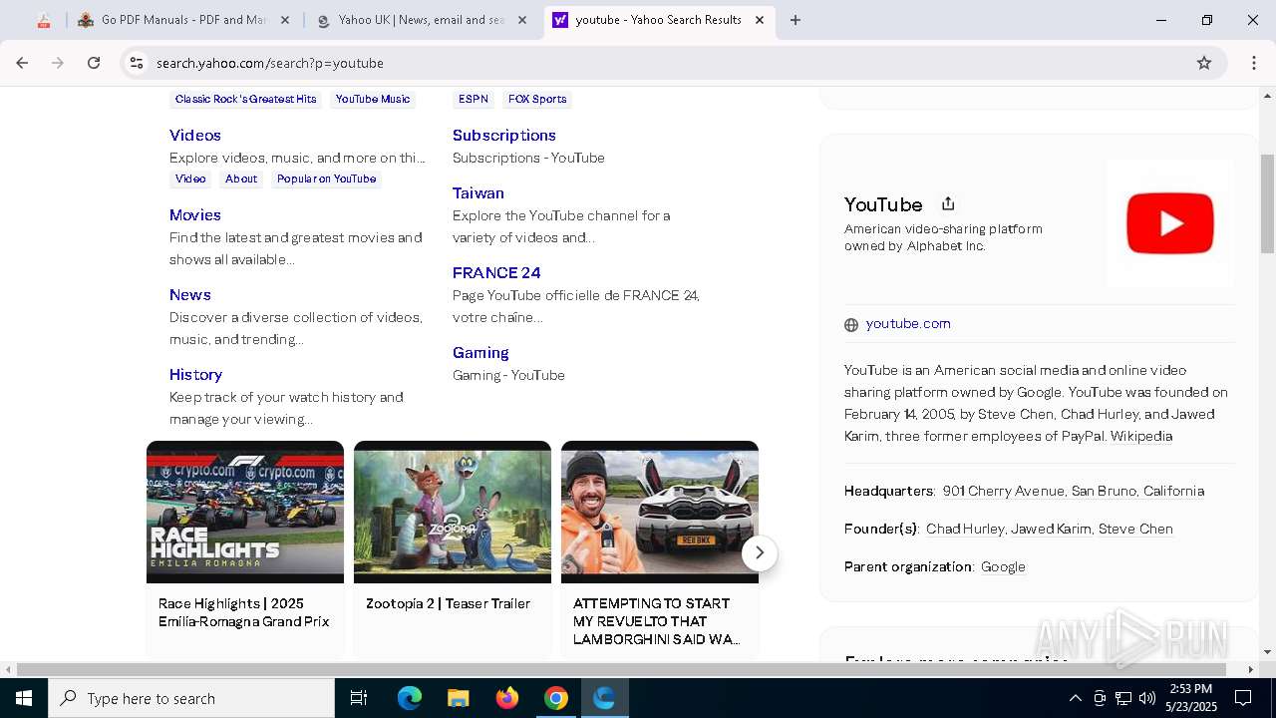
Task: Click YouTube Music chip
Action: pyautogui.click(x=373, y=99)
